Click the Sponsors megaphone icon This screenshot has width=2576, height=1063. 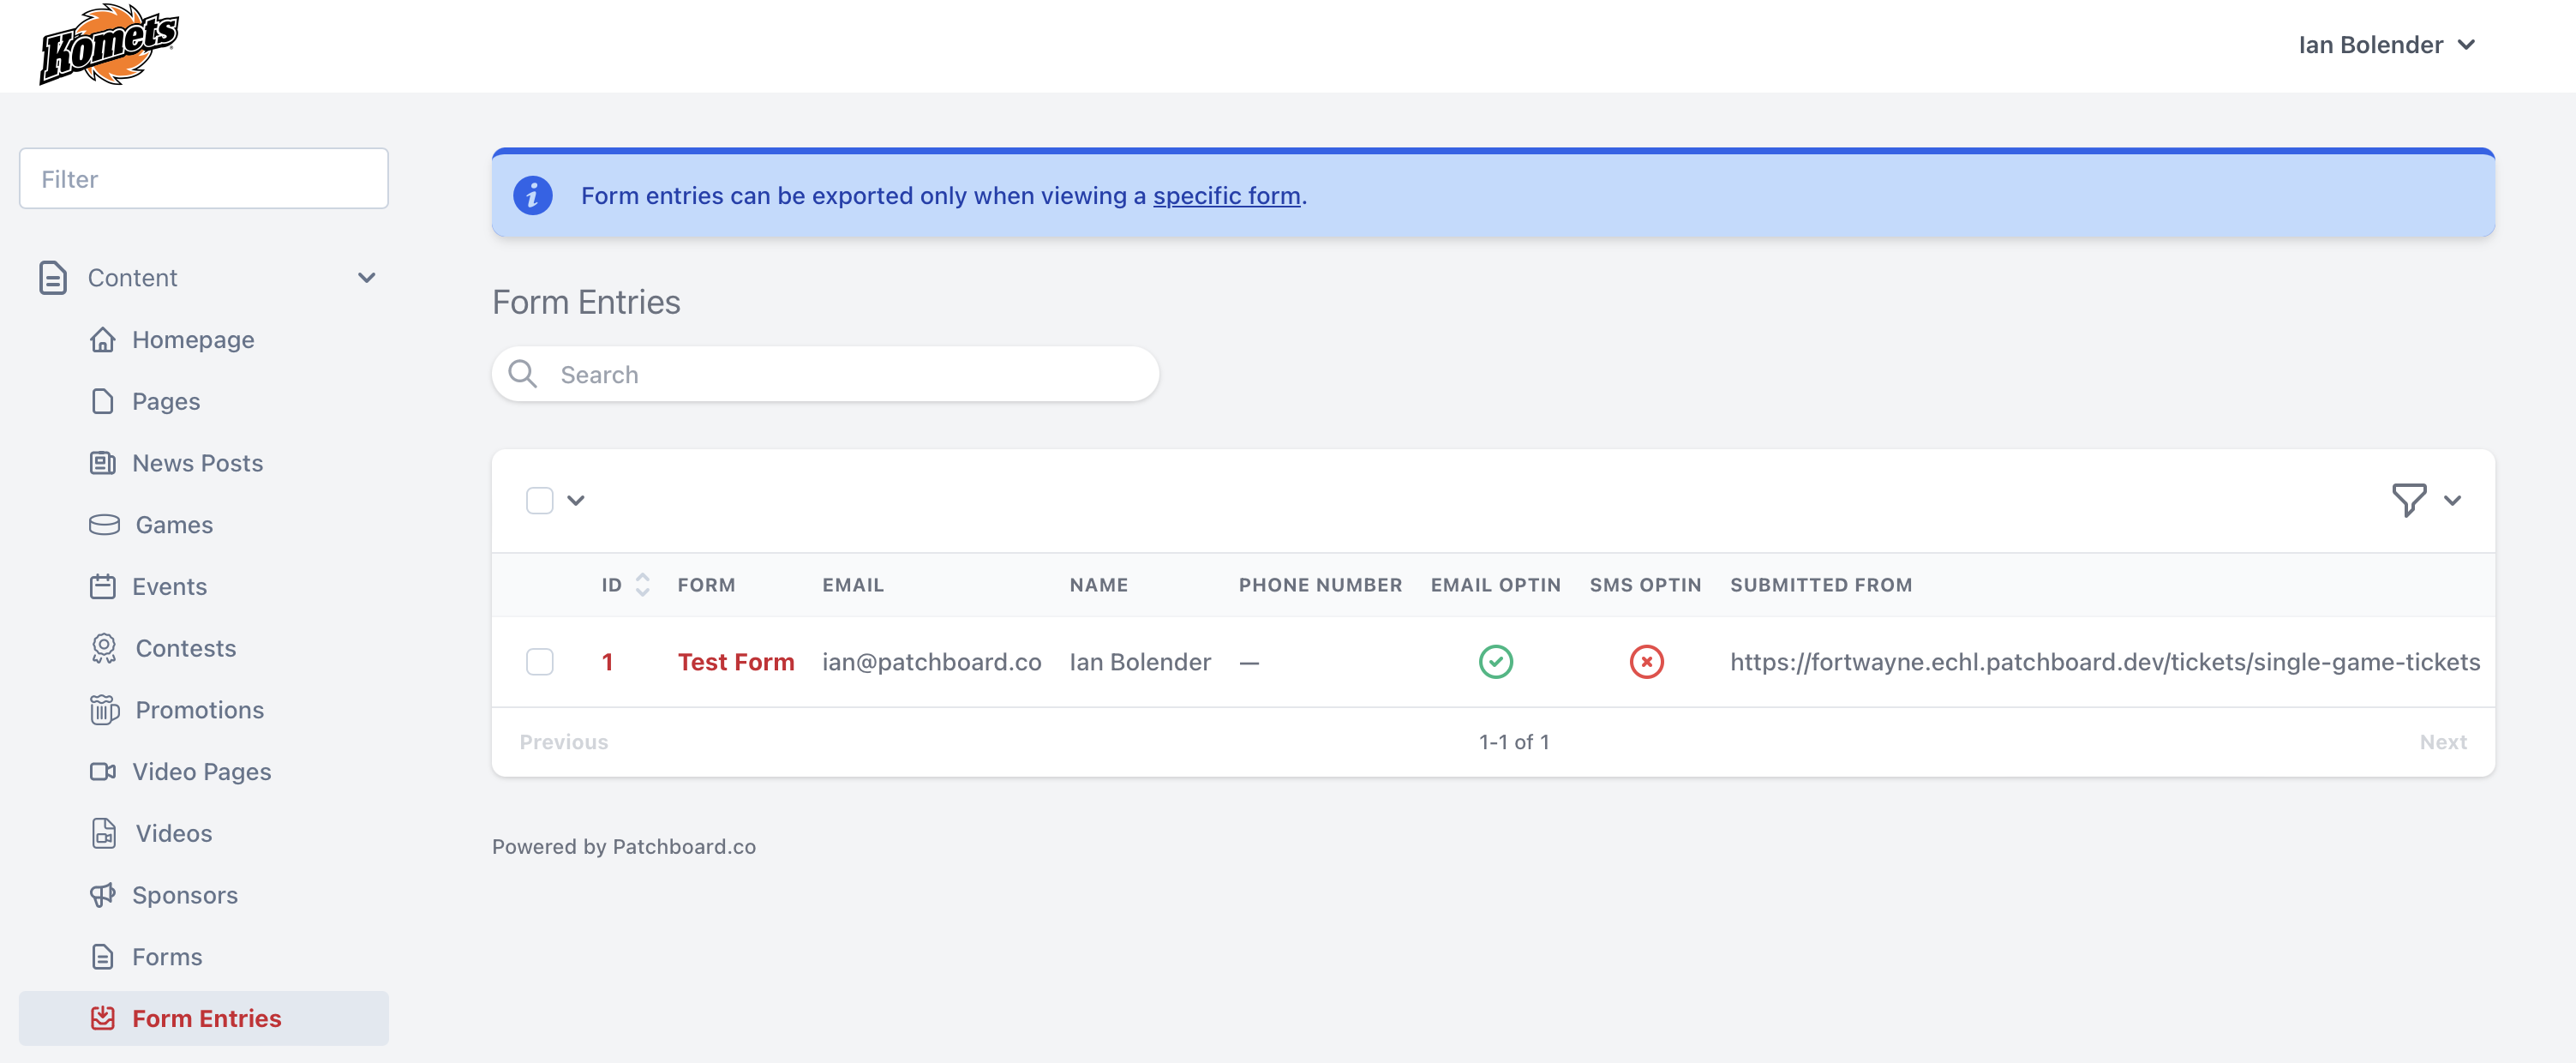(x=103, y=895)
